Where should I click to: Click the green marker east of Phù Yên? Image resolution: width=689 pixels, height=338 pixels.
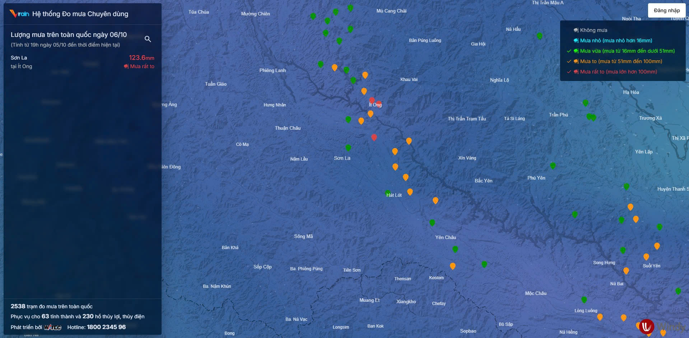coord(553,165)
